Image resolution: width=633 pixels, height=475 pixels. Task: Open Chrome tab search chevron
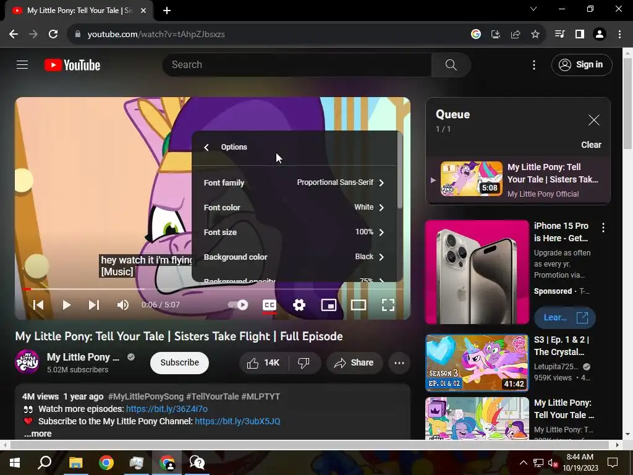coord(533,9)
